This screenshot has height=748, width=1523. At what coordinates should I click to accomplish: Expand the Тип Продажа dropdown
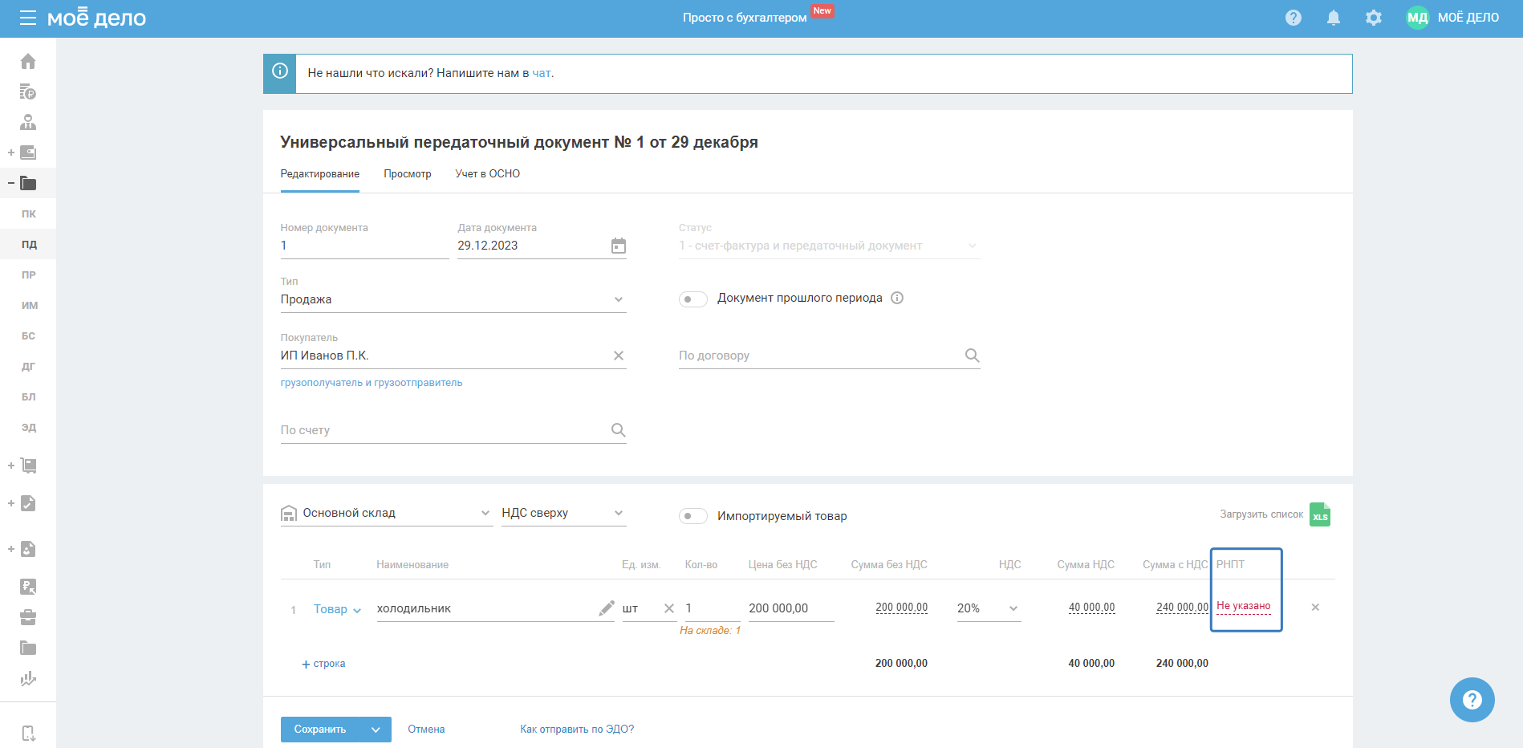618,299
